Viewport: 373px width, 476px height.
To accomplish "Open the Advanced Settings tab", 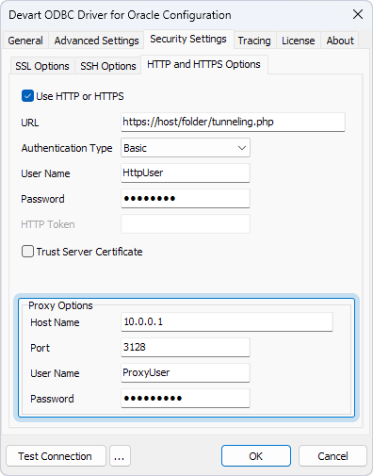I will pyautogui.click(x=96, y=41).
